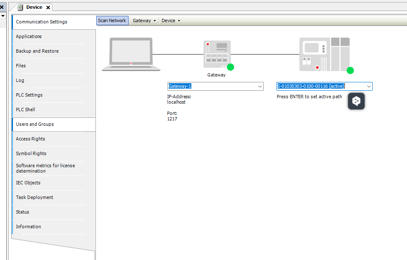Open the PLC Settings tab
This screenshot has height=260, width=407.
coord(54,95)
